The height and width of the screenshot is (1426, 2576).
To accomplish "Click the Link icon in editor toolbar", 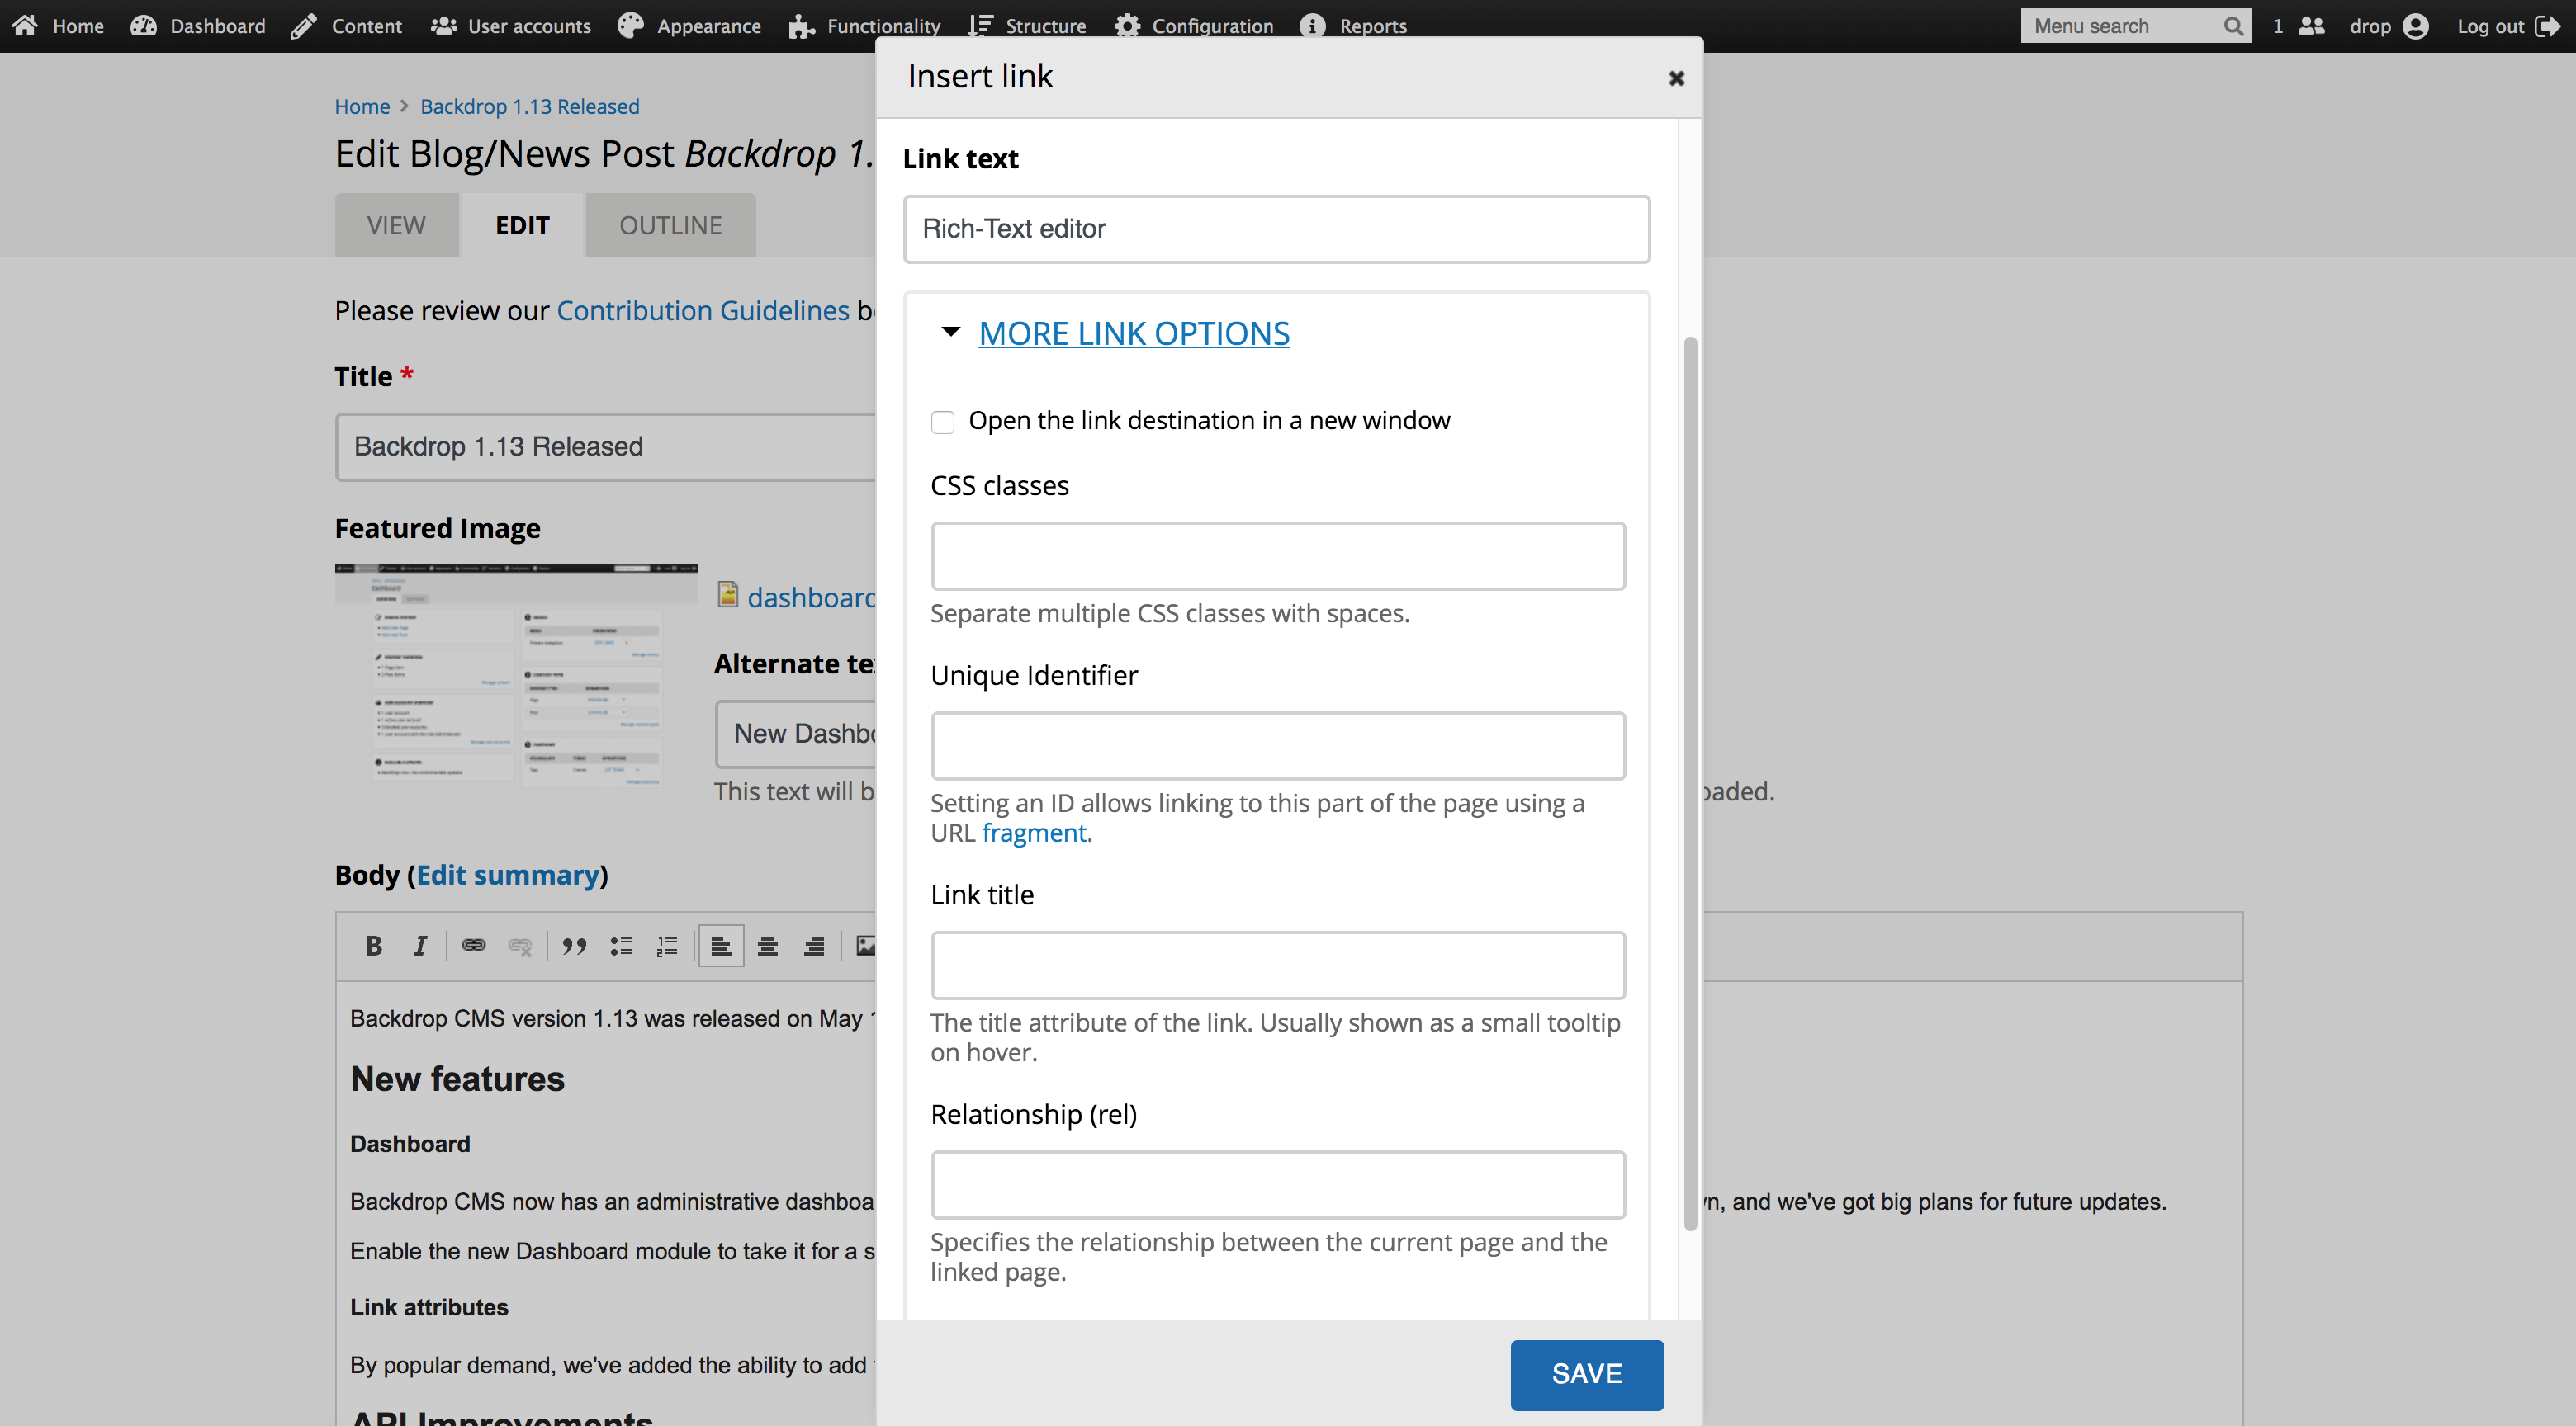I will pos(474,946).
